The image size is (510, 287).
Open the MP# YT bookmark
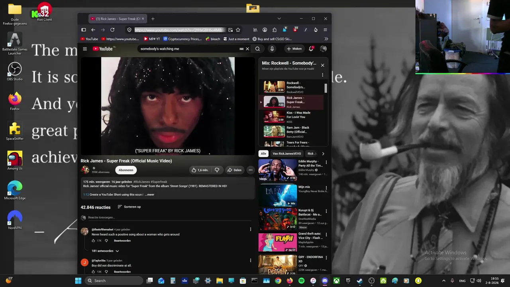tap(151, 39)
